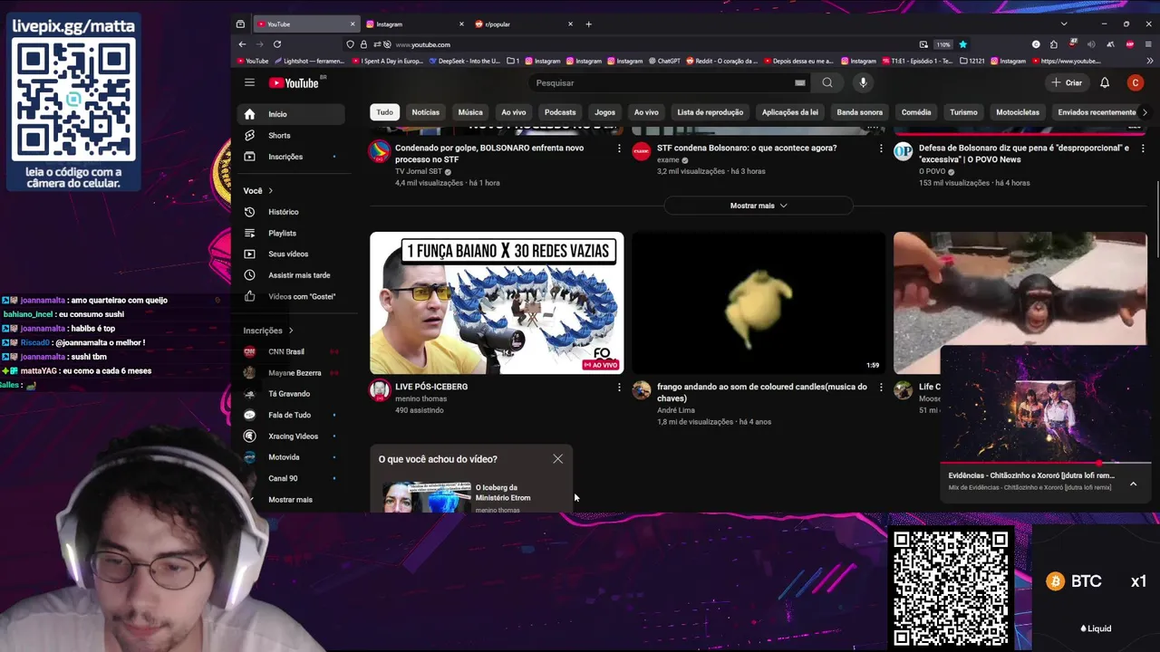The height and width of the screenshot is (652, 1160).
Task: Click the Criar button
Action: (1067, 82)
